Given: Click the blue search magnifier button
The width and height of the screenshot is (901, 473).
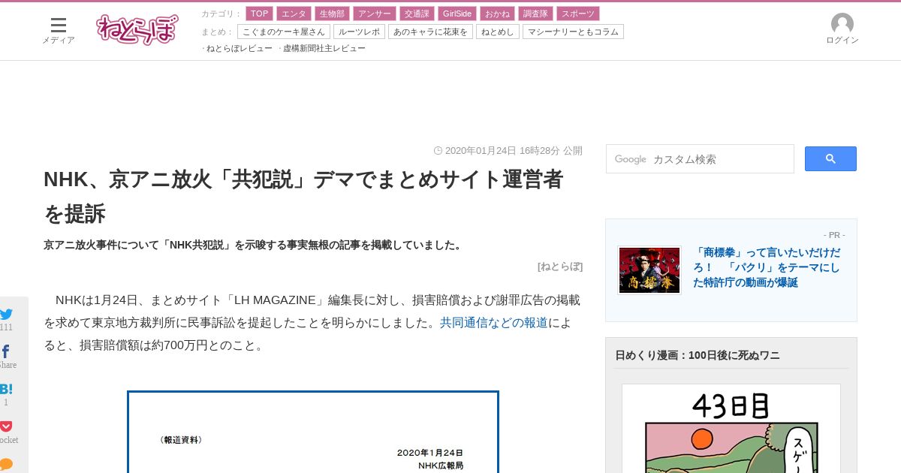Looking at the screenshot, I should (830, 158).
